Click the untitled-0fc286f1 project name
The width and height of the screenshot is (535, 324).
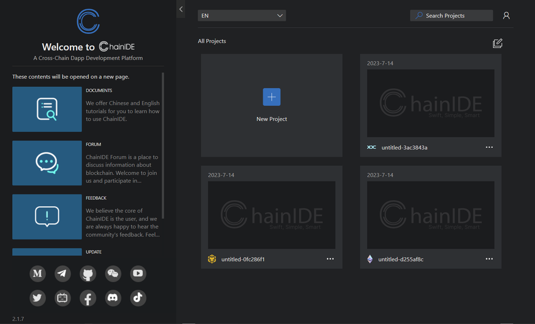coord(243,259)
